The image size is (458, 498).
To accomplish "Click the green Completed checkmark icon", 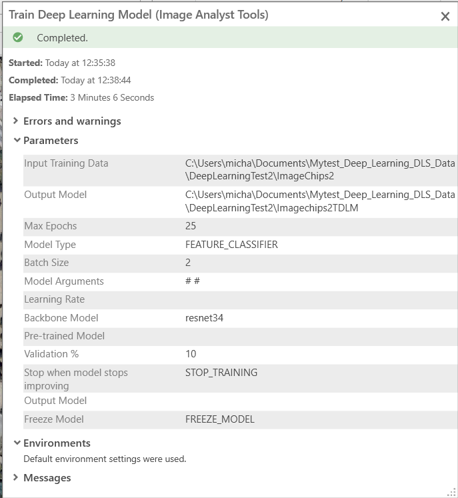I will coord(18,37).
